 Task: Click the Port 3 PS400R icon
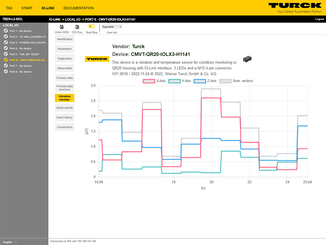6,42
